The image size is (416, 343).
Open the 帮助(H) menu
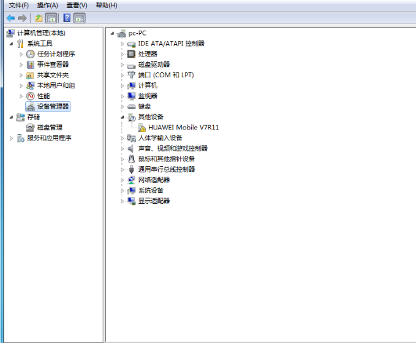coord(107,5)
